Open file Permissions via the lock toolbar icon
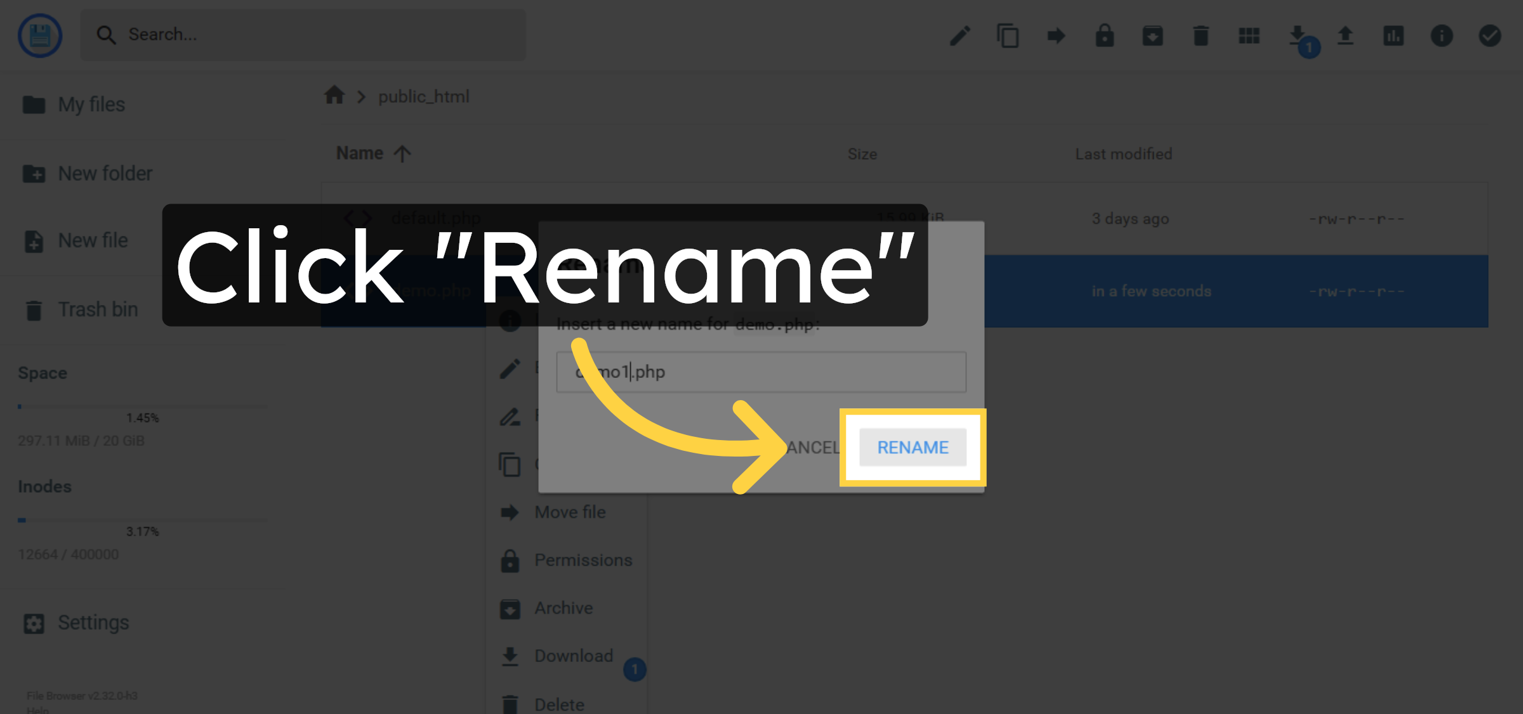The width and height of the screenshot is (1523, 714). [x=1105, y=36]
